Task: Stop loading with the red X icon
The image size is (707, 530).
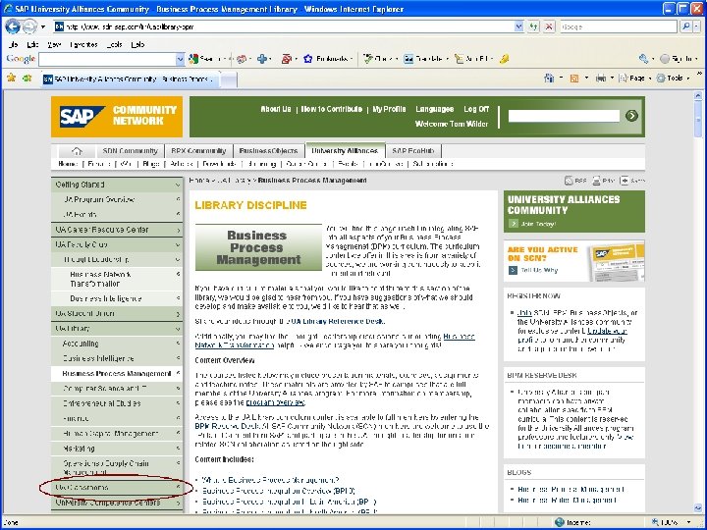Action: [x=549, y=26]
